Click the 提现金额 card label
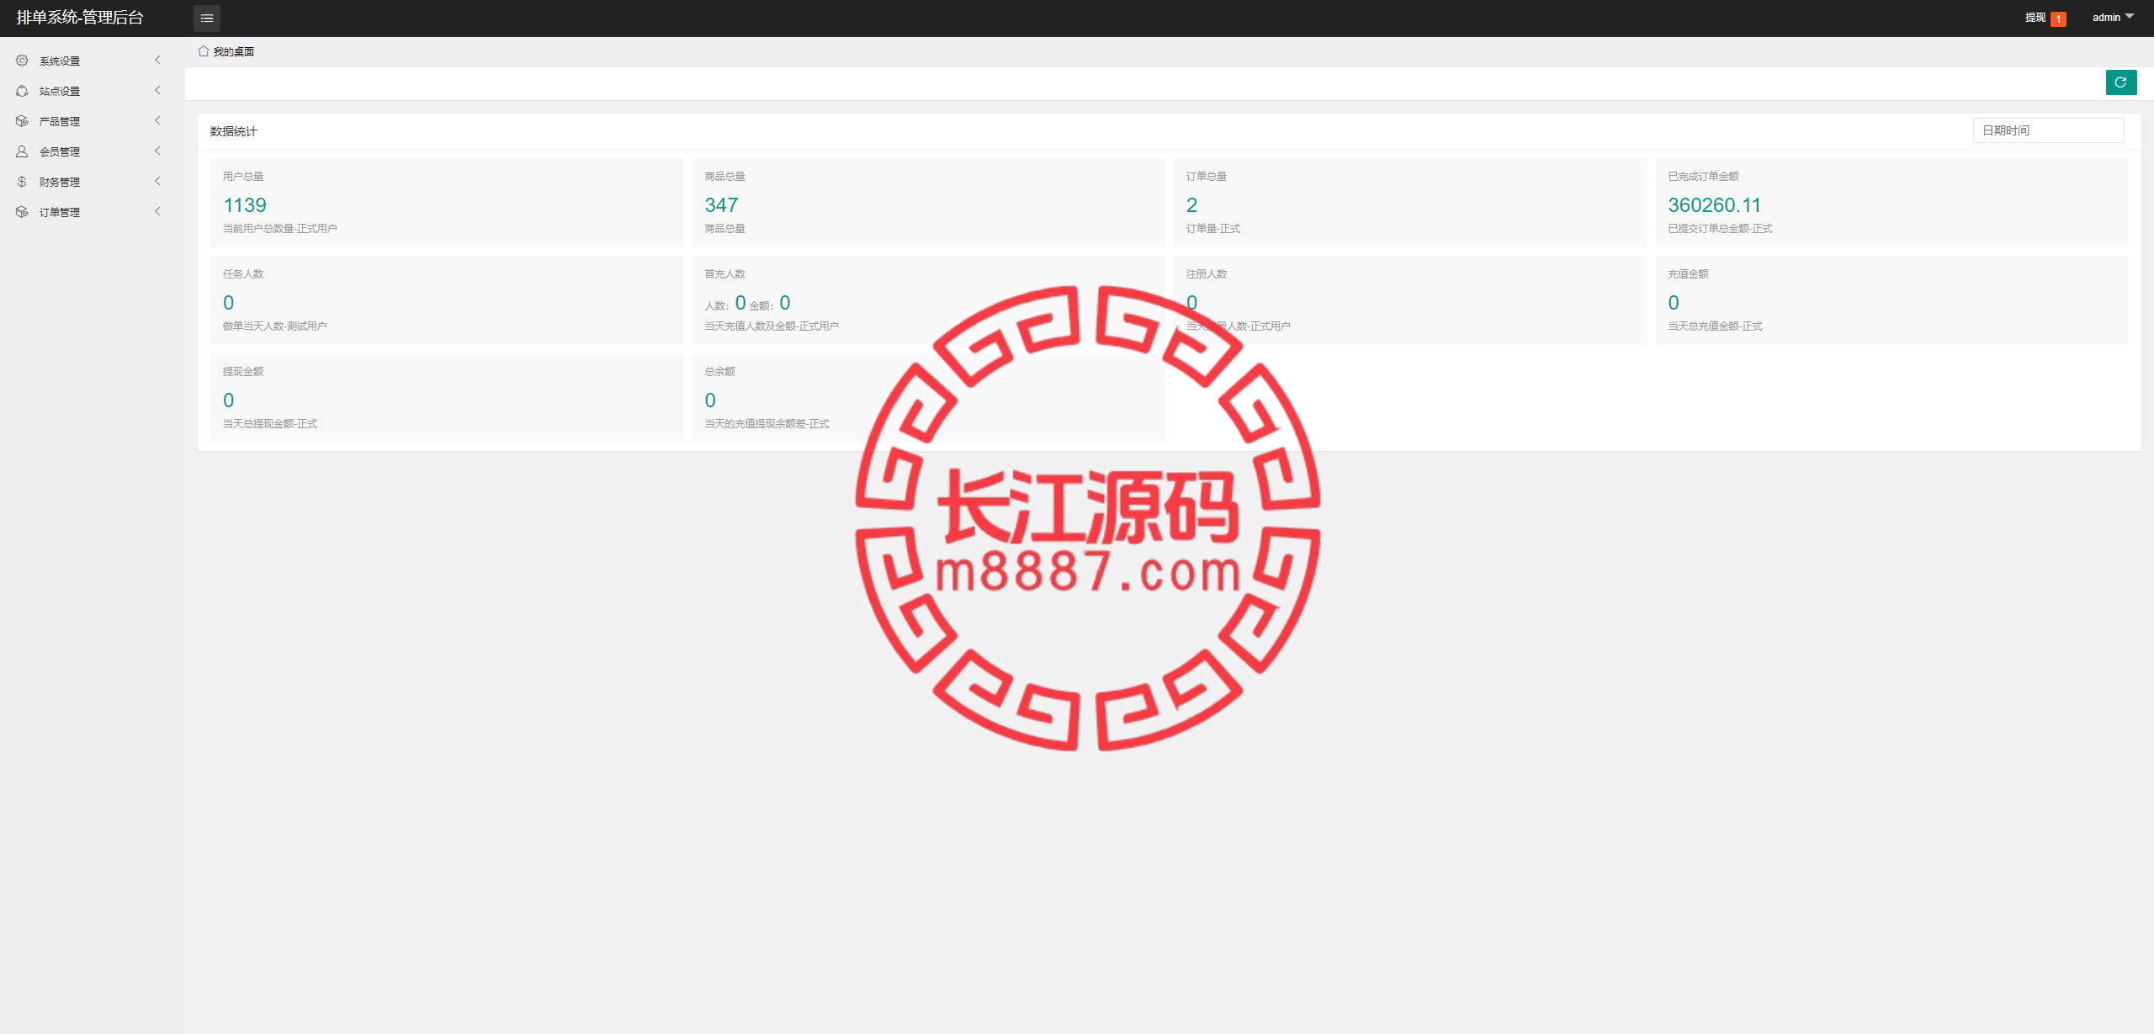The image size is (2154, 1034). pos(243,372)
